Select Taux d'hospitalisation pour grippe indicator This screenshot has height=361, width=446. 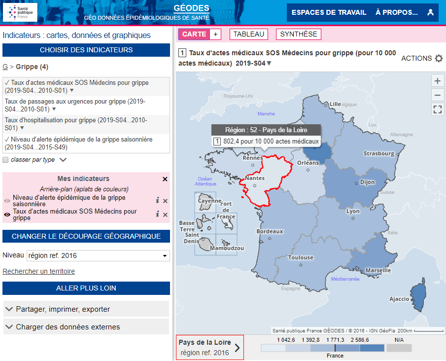point(76,124)
